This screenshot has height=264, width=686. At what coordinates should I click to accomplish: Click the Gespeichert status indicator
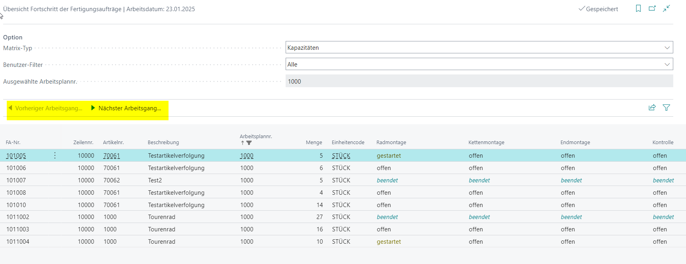pos(598,9)
